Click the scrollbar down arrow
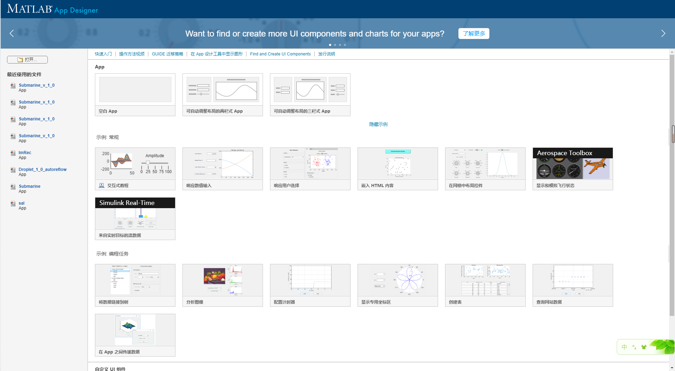Screen dimensions: 675x371 [x=672, y=368]
